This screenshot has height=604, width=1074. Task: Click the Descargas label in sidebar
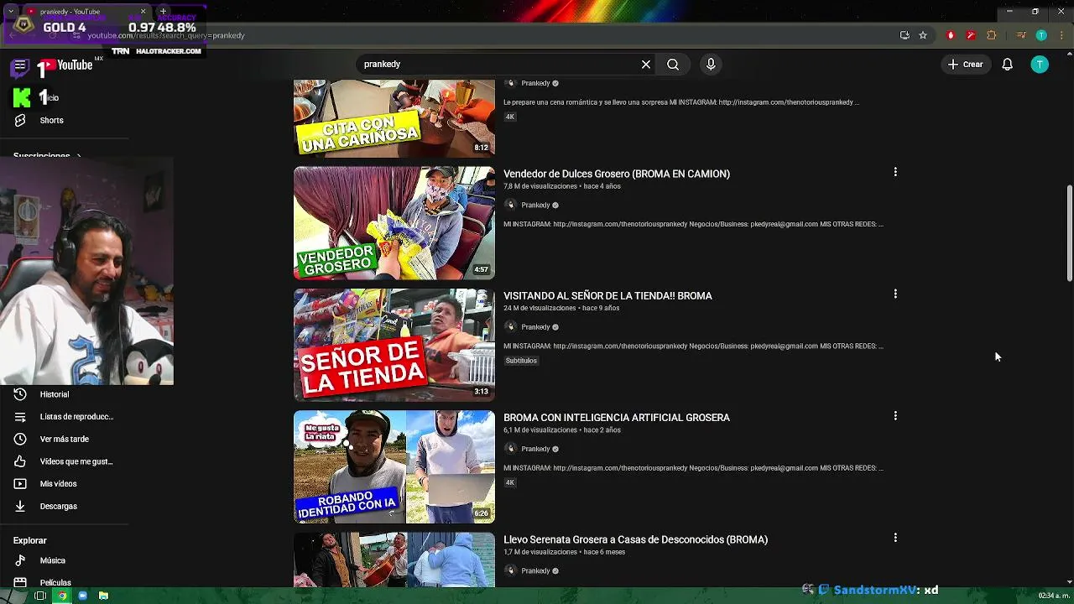(x=58, y=506)
